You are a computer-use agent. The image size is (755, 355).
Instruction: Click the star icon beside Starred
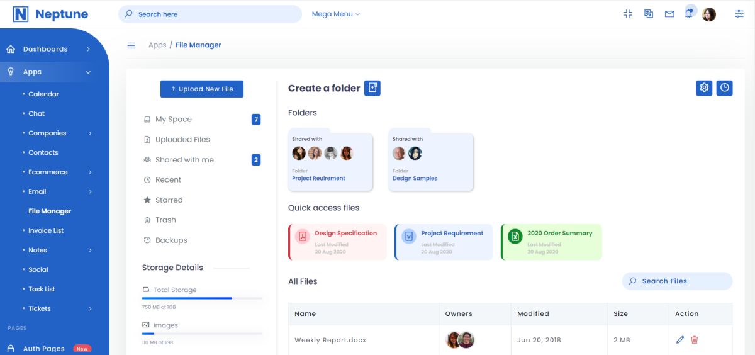pyautogui.click(x=147, y=200)
